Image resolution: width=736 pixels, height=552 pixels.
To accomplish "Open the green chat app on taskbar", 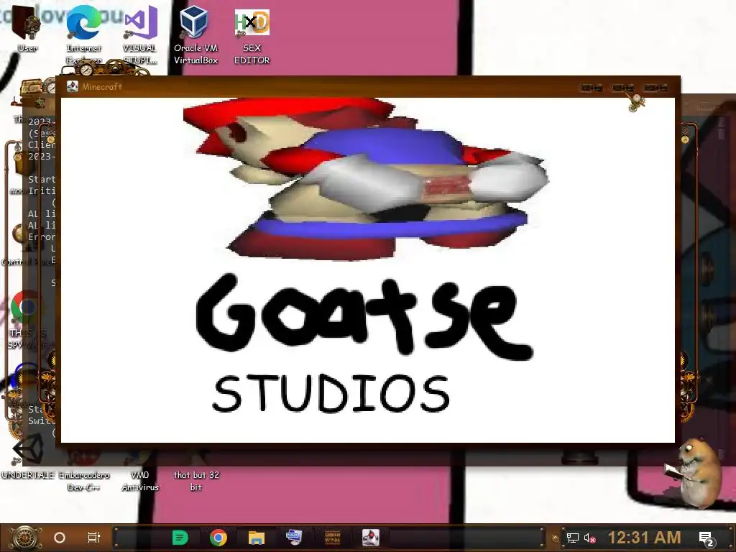I will coord(180,538).
